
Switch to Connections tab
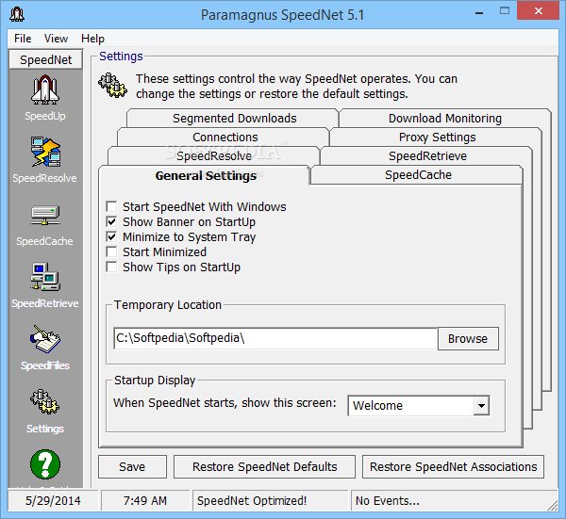[224, 137]
